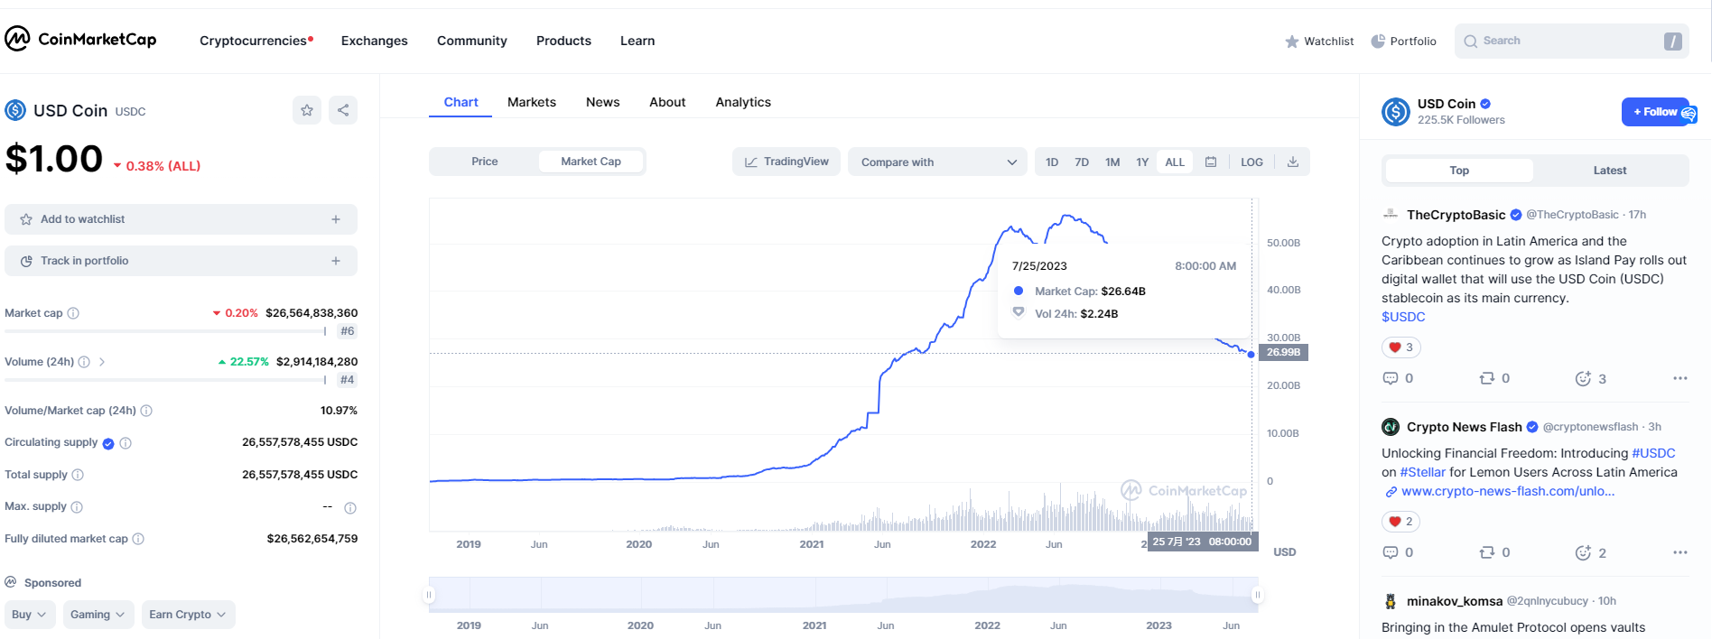Image resolution: width=1712 pixels, height=639 pixels.
Task: Click the share icon next to USD Coin
Action: [x=343, y=110]
